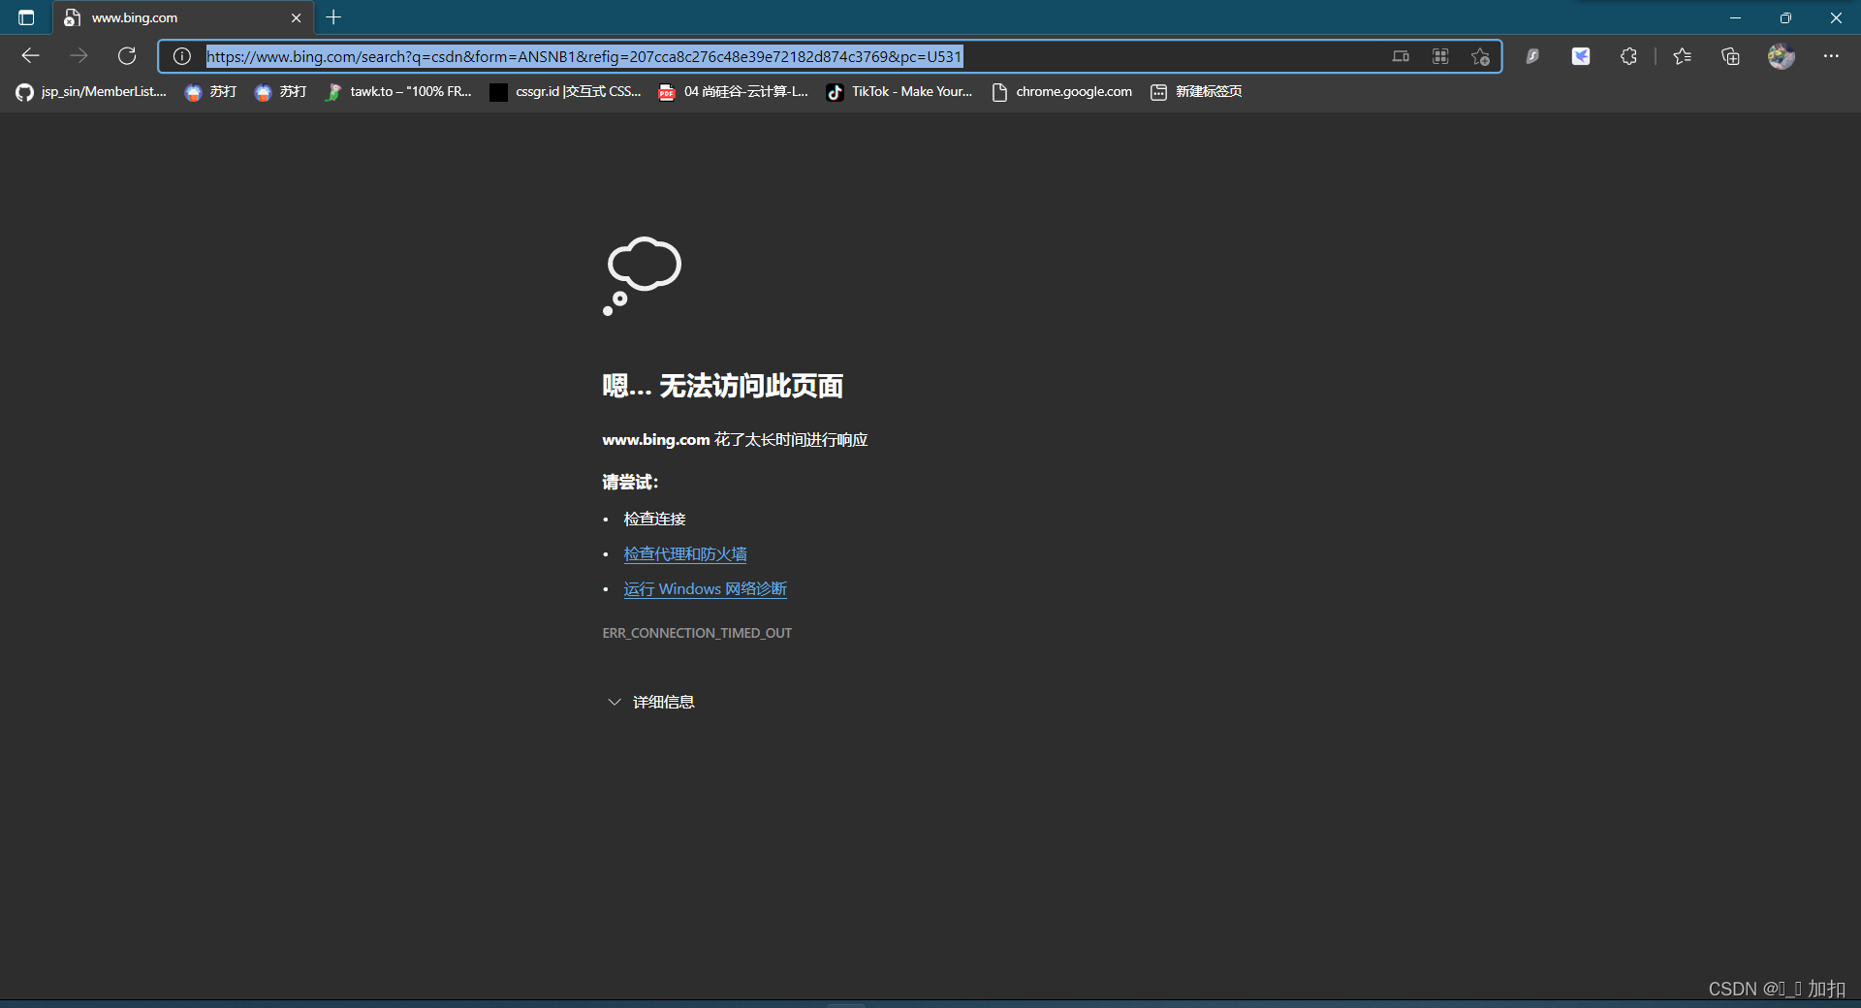The height and width of the screenshot is (1008, 1861).
Task: Open the profile avatar
Action: [x=1782, y=56]
